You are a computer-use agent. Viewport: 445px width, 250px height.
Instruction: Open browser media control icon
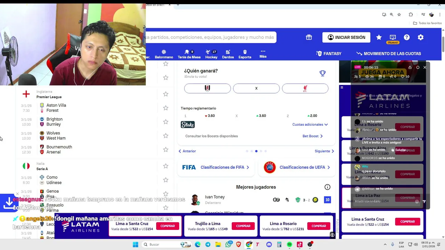pyautogui.click(x=423, y=15)
